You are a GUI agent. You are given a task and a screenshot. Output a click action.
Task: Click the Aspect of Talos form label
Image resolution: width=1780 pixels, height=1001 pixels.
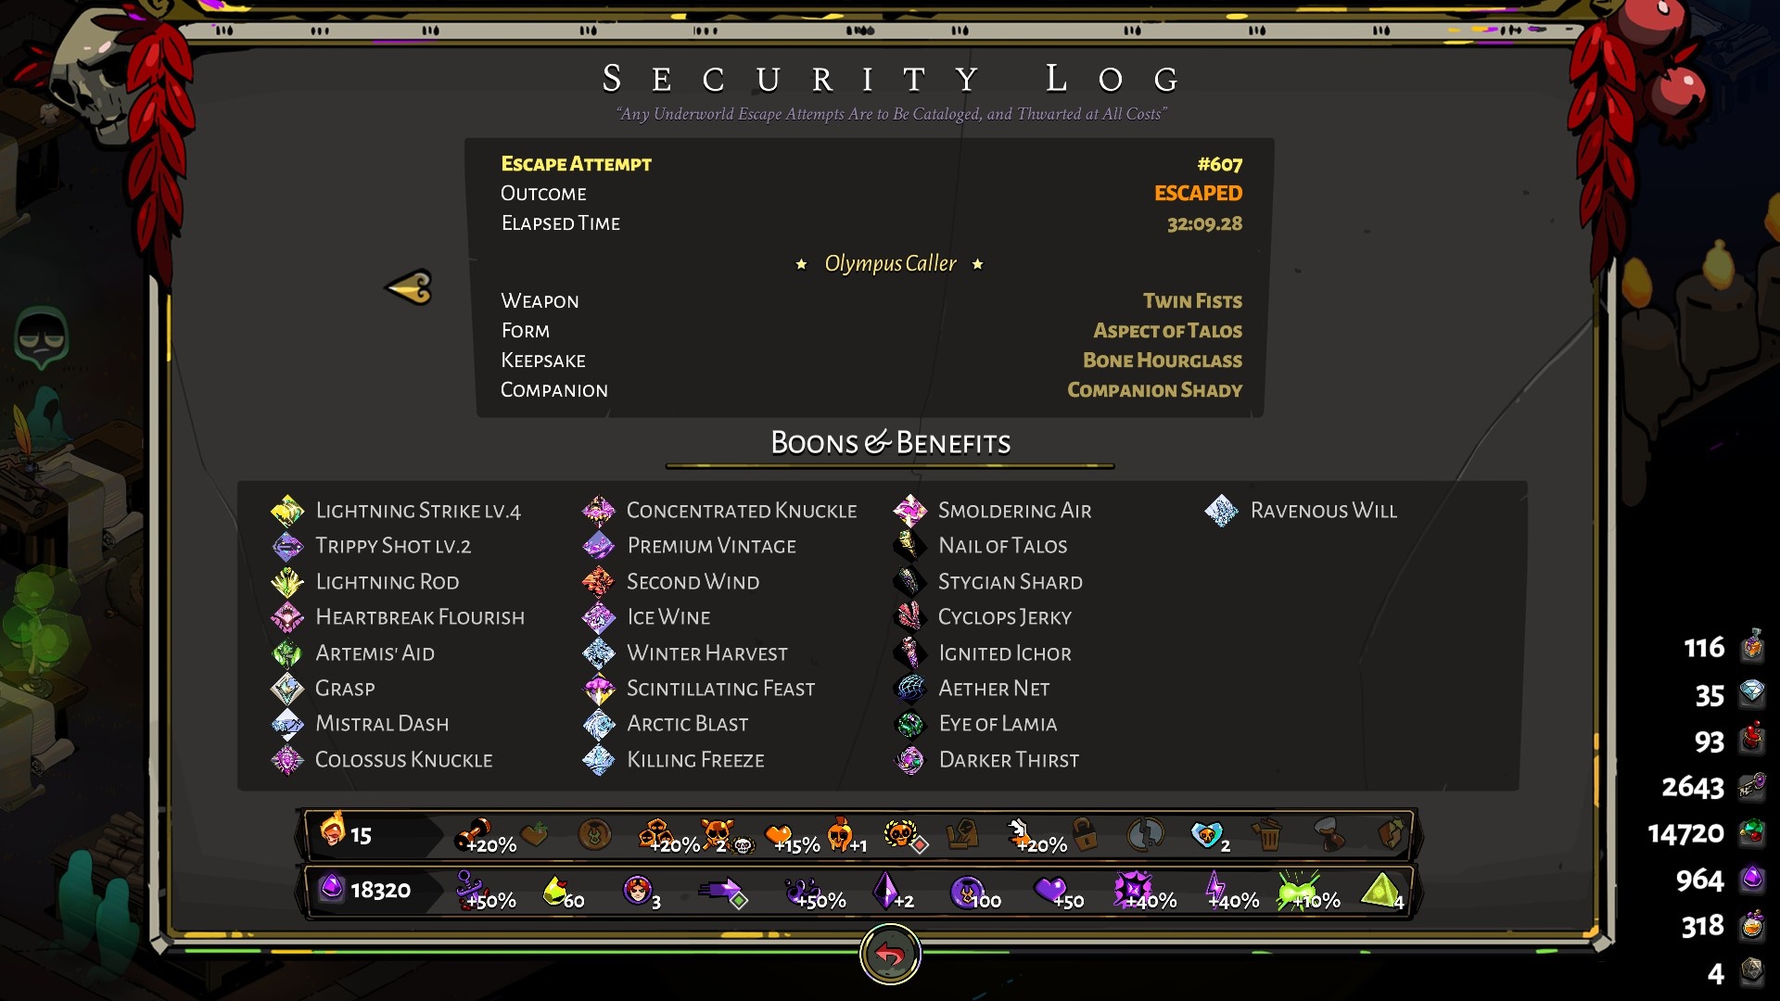point(1167,330)
